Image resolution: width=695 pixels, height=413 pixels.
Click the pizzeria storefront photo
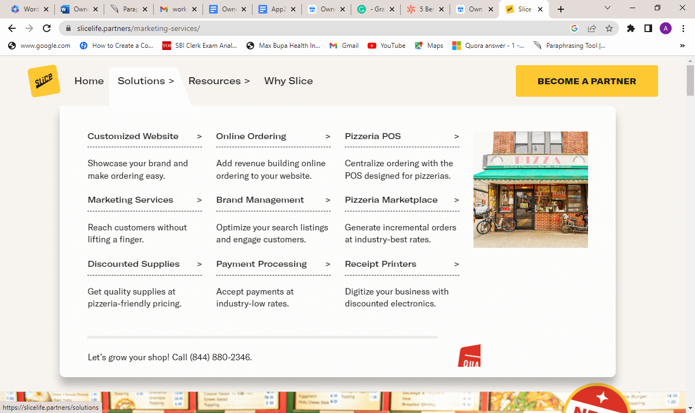[530, 190]
